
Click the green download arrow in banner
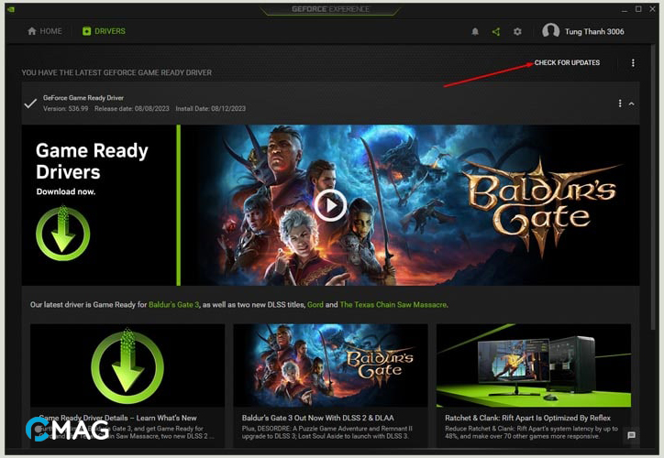(62, 233)
